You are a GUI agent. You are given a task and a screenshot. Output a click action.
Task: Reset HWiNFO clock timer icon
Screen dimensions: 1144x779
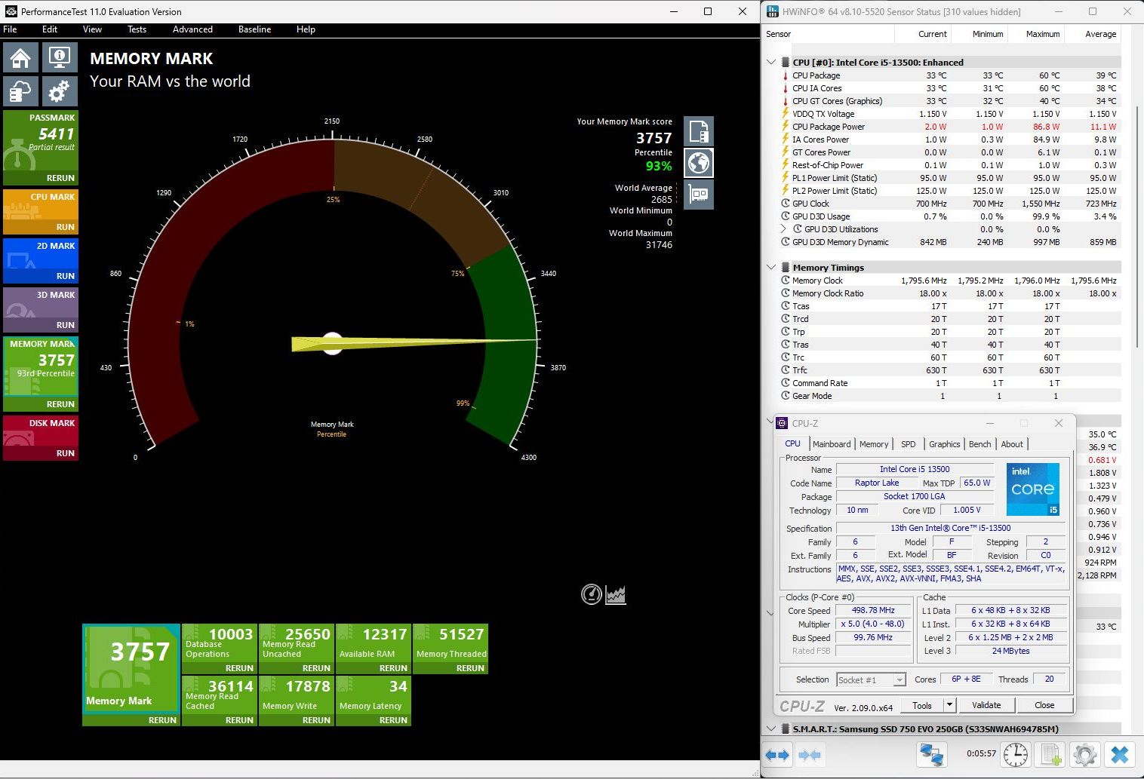(1016, 754)
